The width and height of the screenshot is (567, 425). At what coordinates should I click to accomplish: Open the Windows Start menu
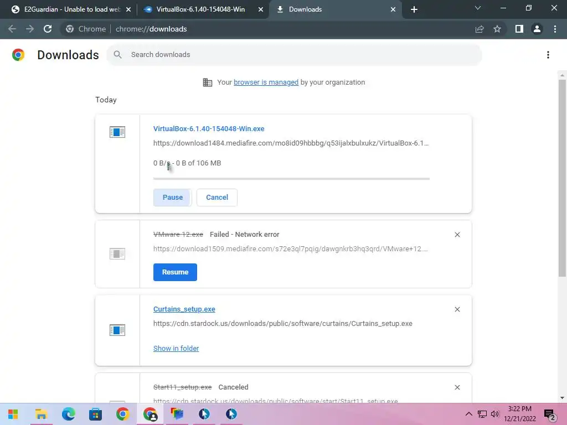click(x=13, y=414)
